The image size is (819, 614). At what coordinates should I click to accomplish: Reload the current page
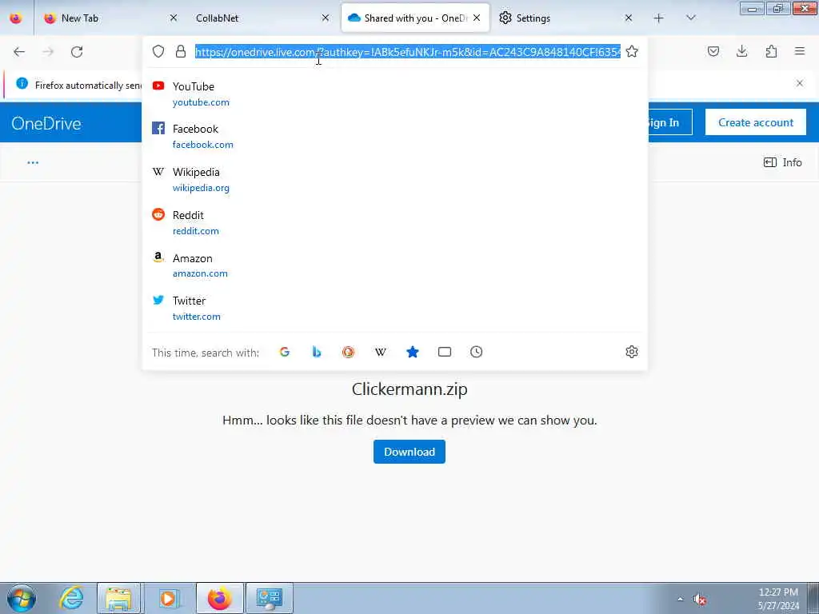pos(77,52)
